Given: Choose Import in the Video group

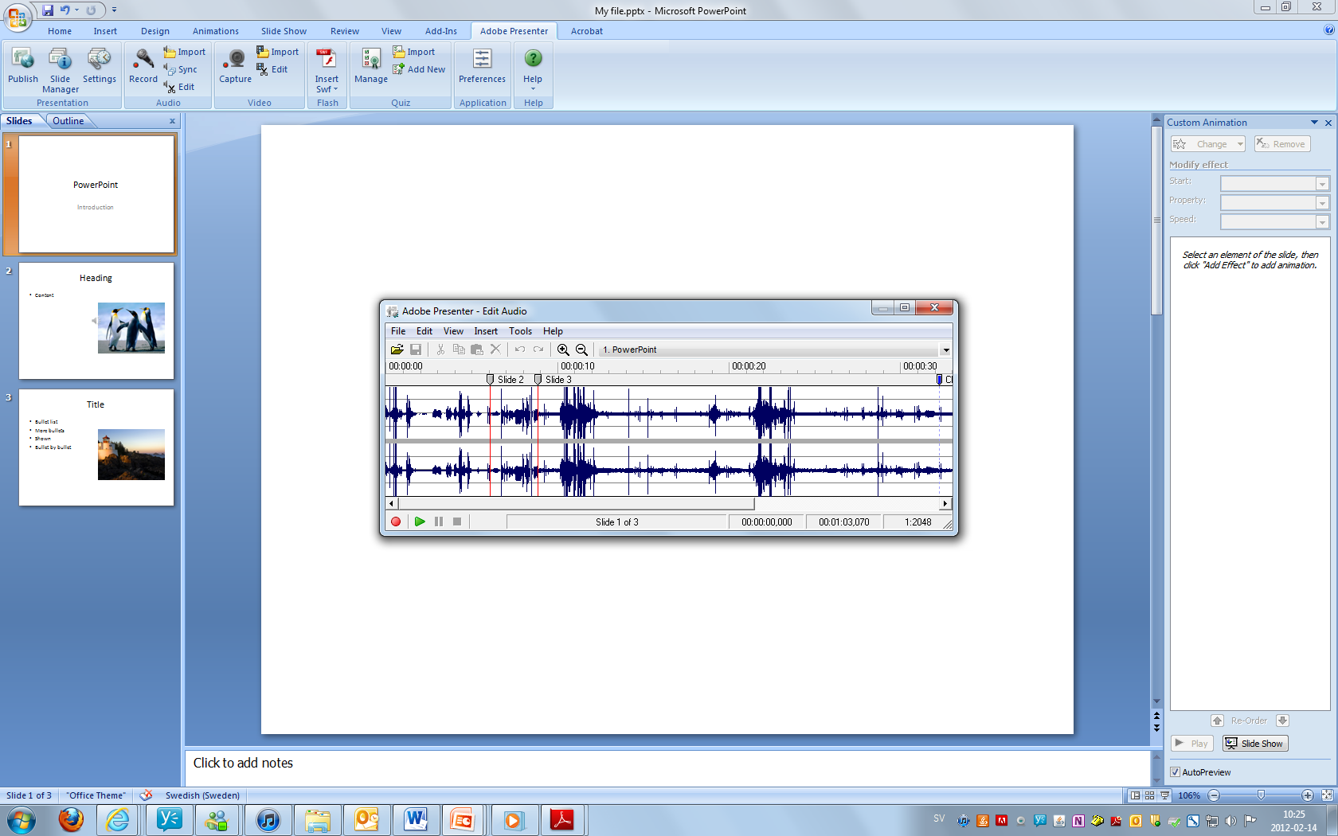Looking at the screenshot, I should pos(278,52).
